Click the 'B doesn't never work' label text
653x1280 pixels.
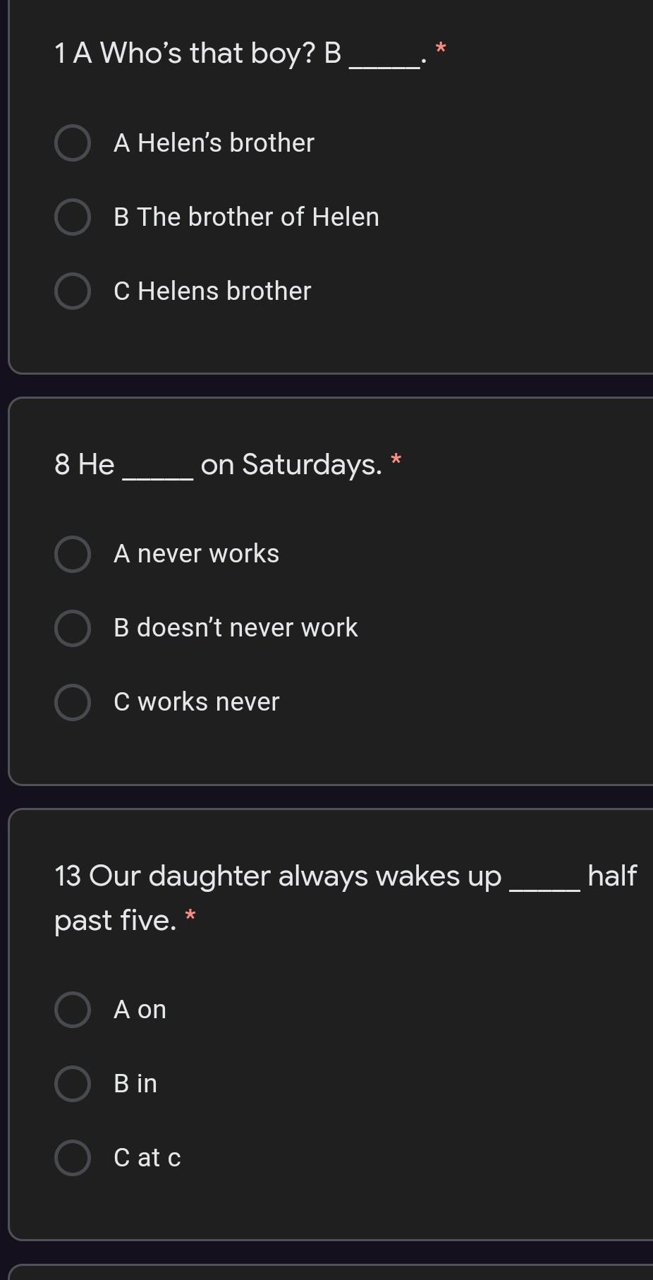coord(236,628)
